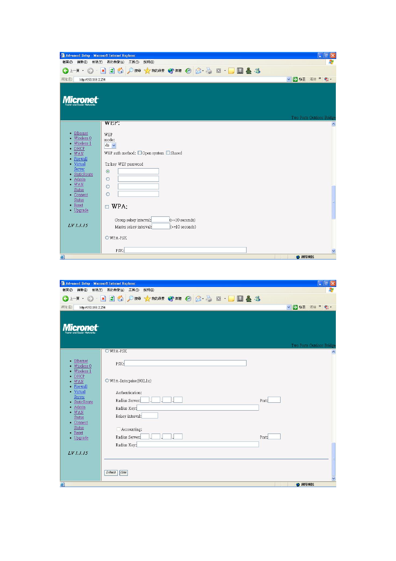Tick the Open system WEP auth checkbox
Image resolution: width=396 pixels, height=561 pixels.
pyautogui.click(x=140, y=153)
